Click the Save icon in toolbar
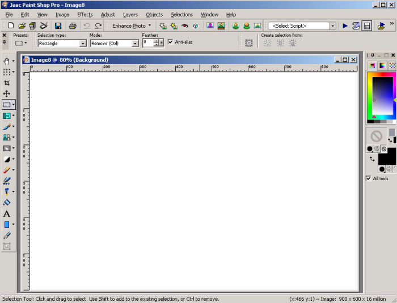 (x=58, y=26)
